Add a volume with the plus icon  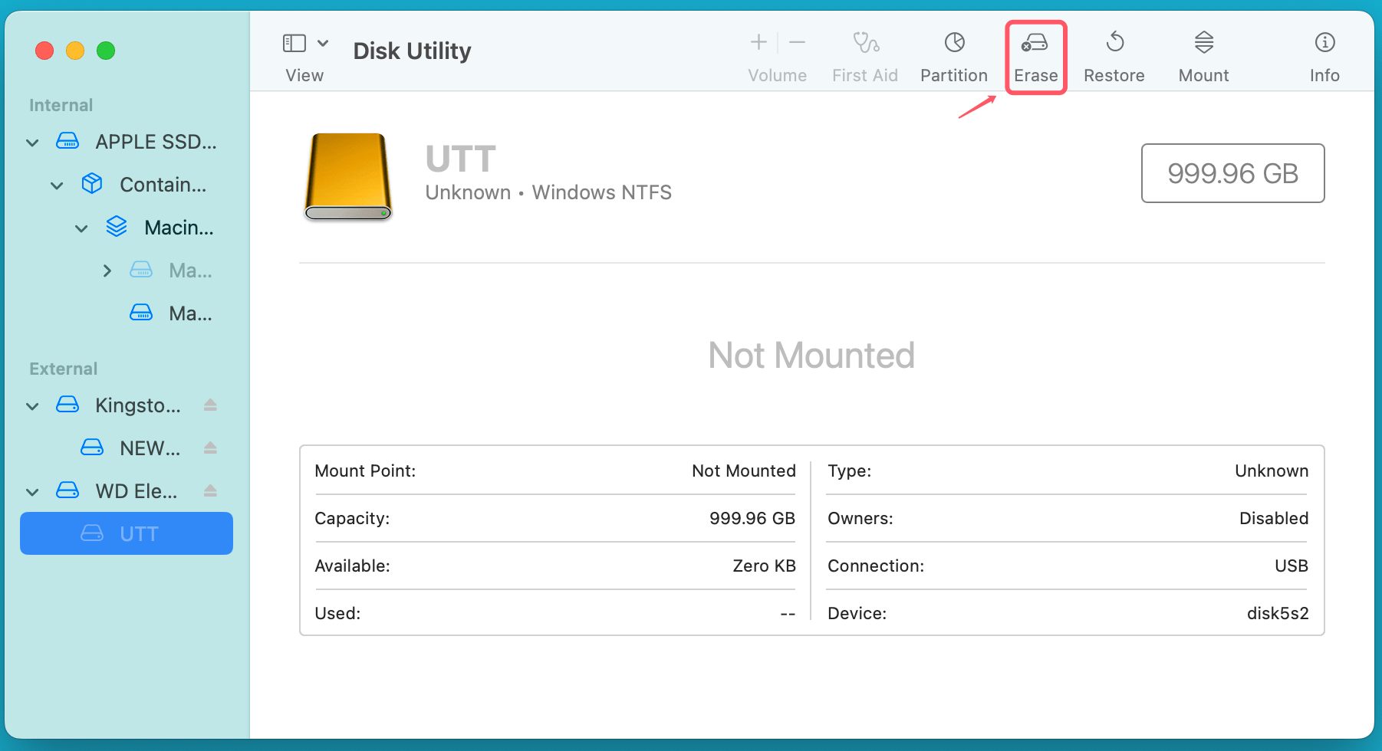(x=758, y=42)
